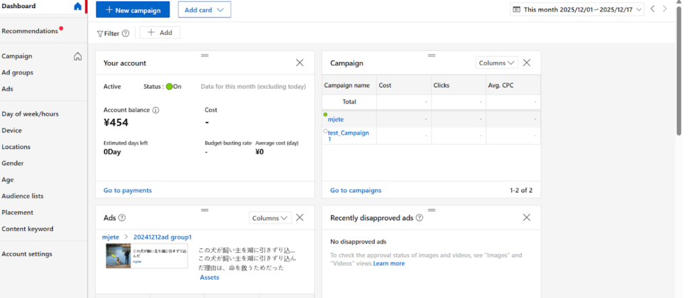689x298 pixels.
Task: Click the New campaign button
Action: pyautogui.click(x=133, y=10)
